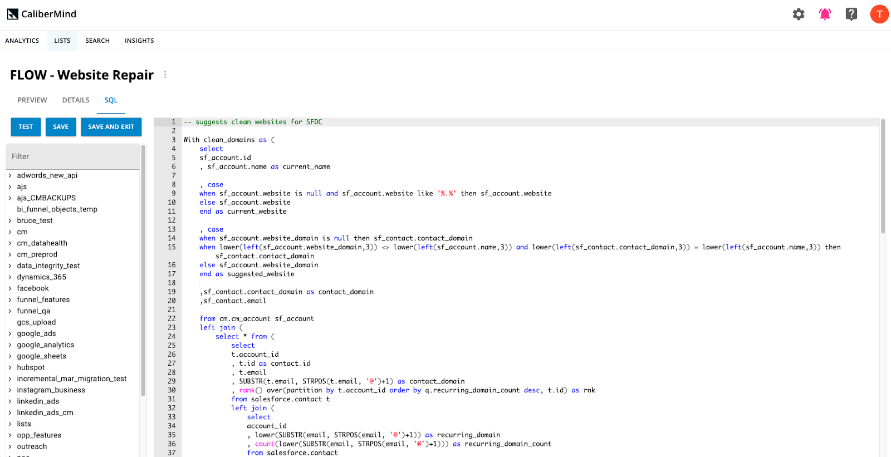The height and width of the screenshot is (457, 891).
Task: Select the funnel_features schema label
Action: (43, 299)
